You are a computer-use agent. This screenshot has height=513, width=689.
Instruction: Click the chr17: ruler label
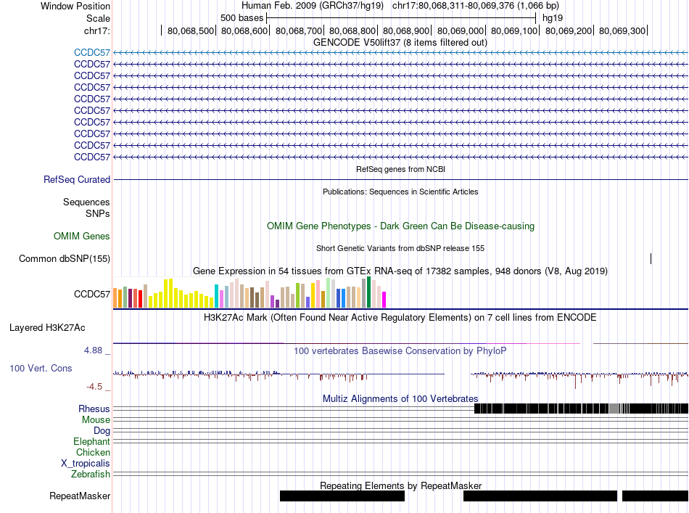click(x=96, y=30)
